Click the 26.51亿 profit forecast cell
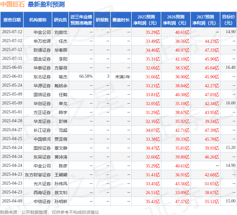This screenshot has height=215, width=237. point(153,193)
